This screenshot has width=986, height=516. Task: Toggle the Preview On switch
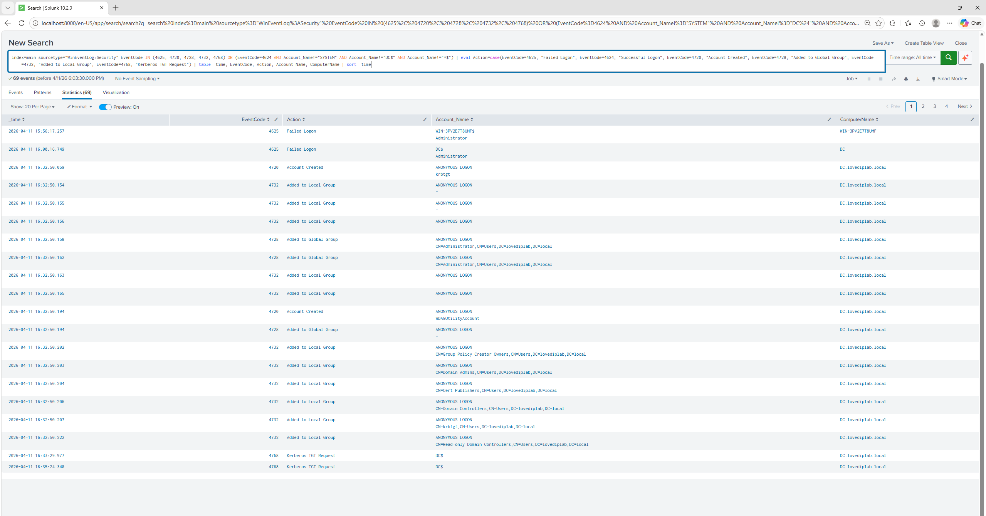pyautogui.click(x=105, y=107)
